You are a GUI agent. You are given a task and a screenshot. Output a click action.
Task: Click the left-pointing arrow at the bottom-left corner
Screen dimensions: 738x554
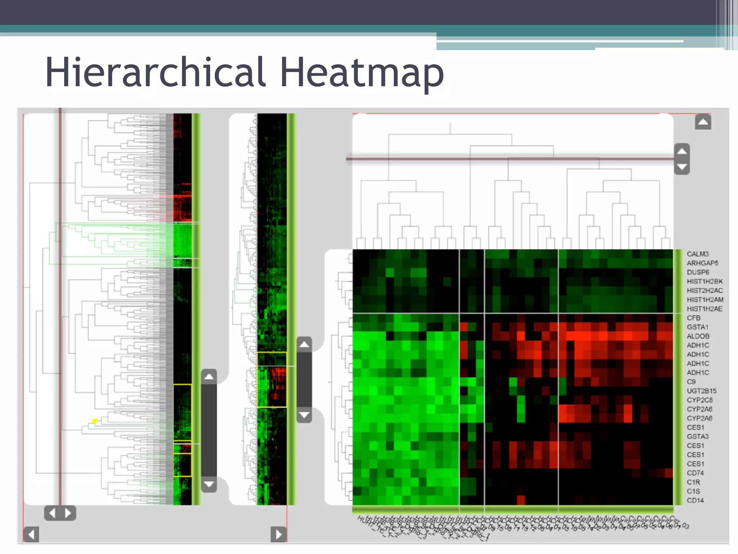pos(31,534)
